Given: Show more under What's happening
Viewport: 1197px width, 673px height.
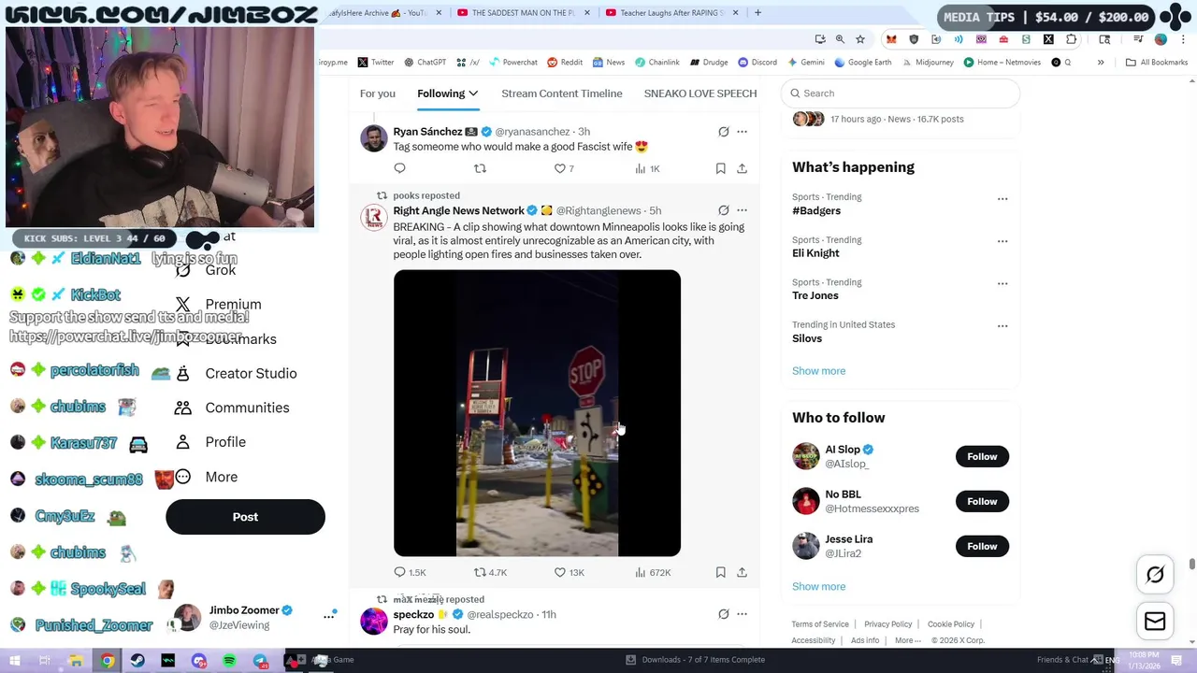Looking at the screenshot, I should (x=818, y=371).
